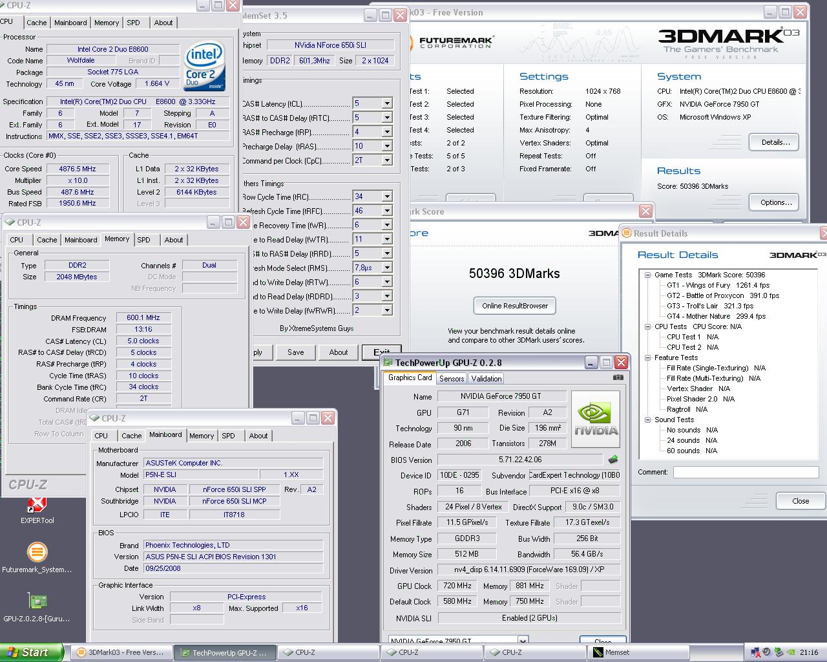Click the Intel Core 2 Duo logo
Viewport: 827px width, 662px height.
click(204, 67)
